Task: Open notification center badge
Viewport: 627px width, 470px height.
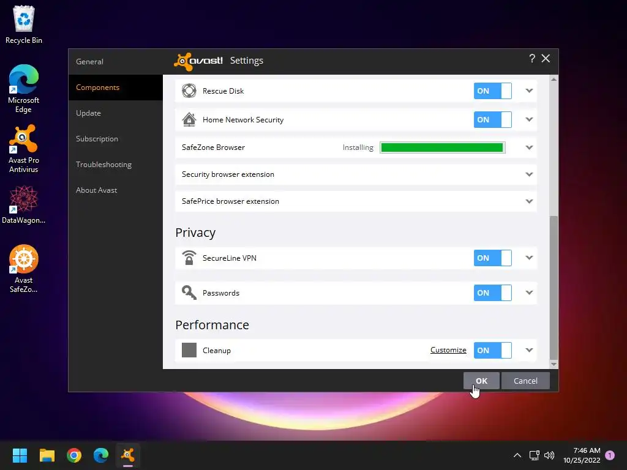Action: click(610, 455)
